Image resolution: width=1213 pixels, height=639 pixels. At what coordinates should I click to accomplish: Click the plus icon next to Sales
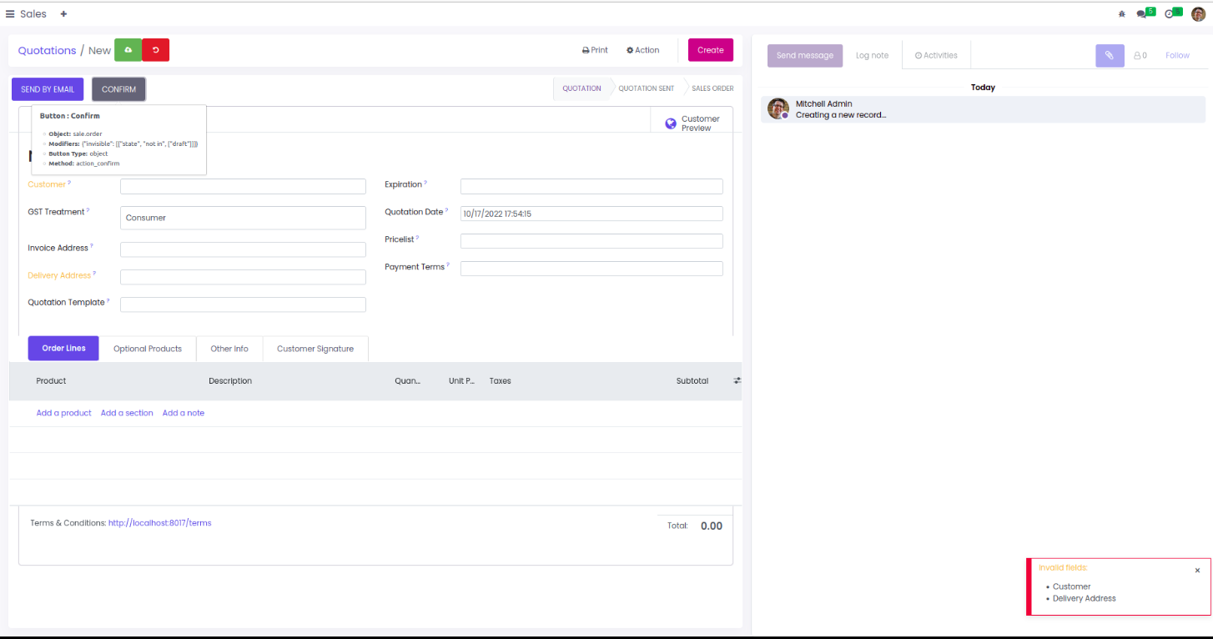63,14
